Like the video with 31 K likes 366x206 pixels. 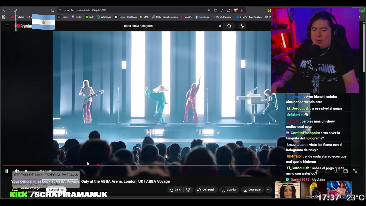(x=175, y=190)
